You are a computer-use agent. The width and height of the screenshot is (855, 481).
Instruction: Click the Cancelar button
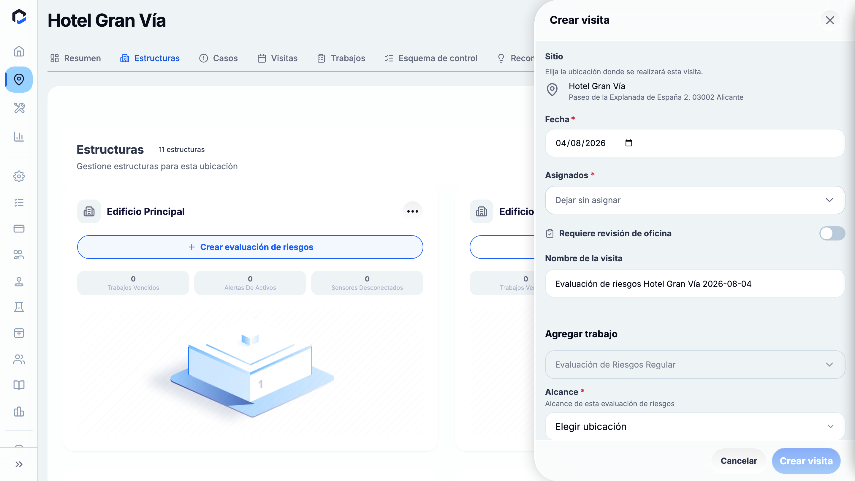click(739, 461)
